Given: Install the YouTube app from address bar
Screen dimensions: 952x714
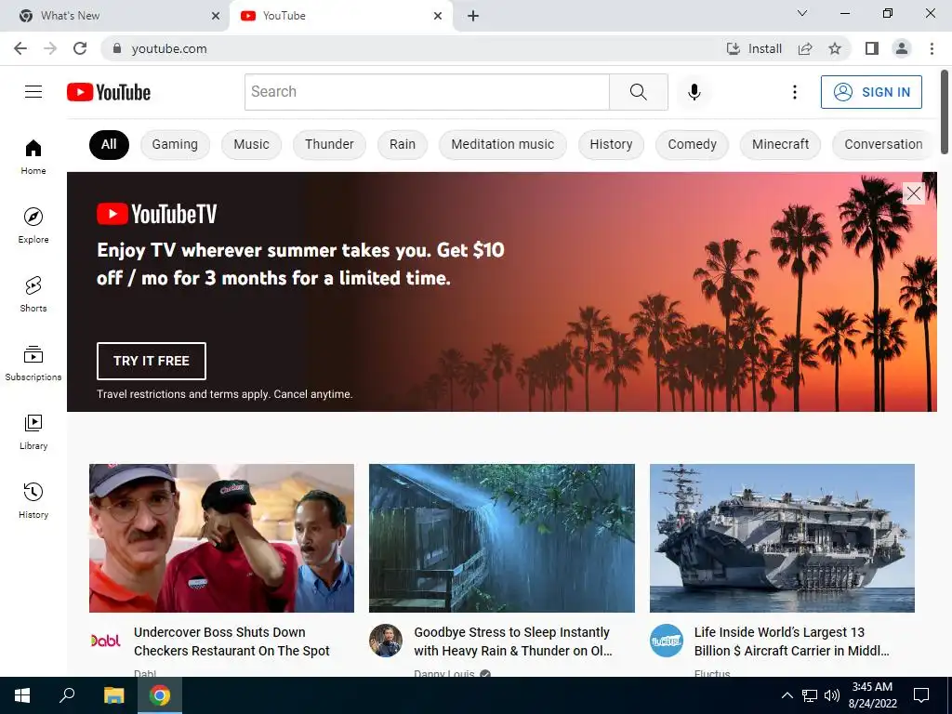Looking at the screenshot, I should pyautogui.click(x=754, y=48).
